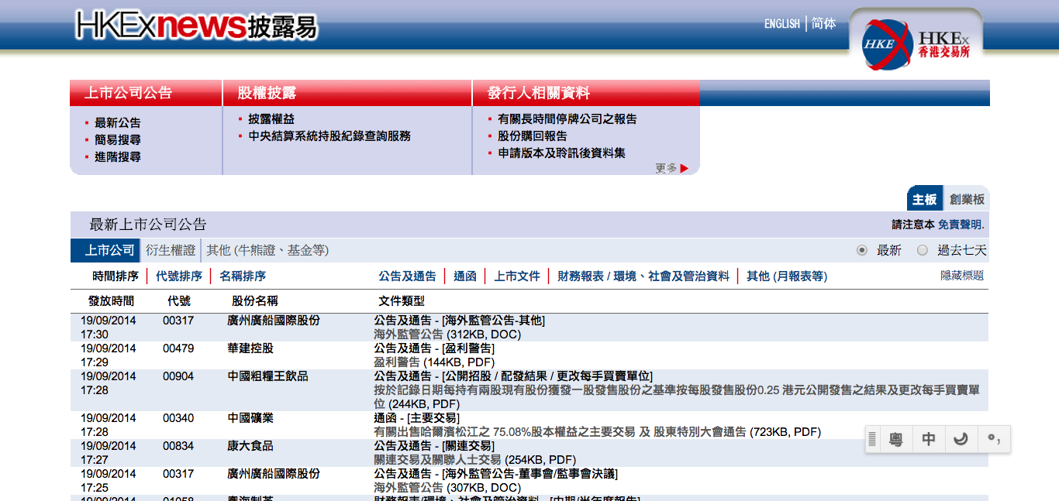Open 有關長時間停牌公司之報告 link
Viewport: 1059px width, 501px height.
pos(567,119)
